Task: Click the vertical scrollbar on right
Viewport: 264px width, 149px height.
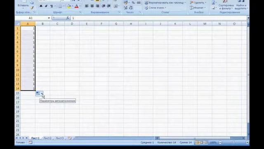Action: pyautogui.click(x=248, y=74)
